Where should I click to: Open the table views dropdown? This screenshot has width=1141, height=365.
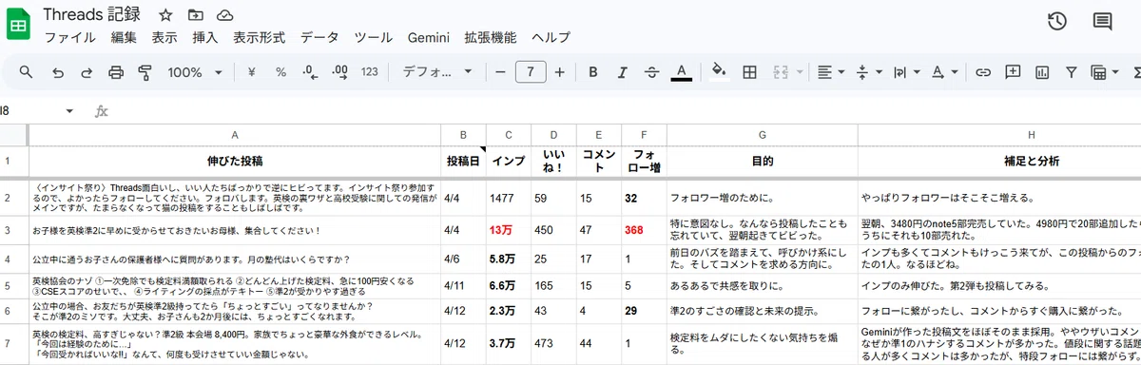[1105, 72]
